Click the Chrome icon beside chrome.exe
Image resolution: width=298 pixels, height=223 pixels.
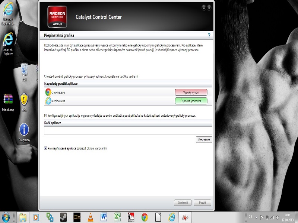pyautogui.click(x=48, y=92)
